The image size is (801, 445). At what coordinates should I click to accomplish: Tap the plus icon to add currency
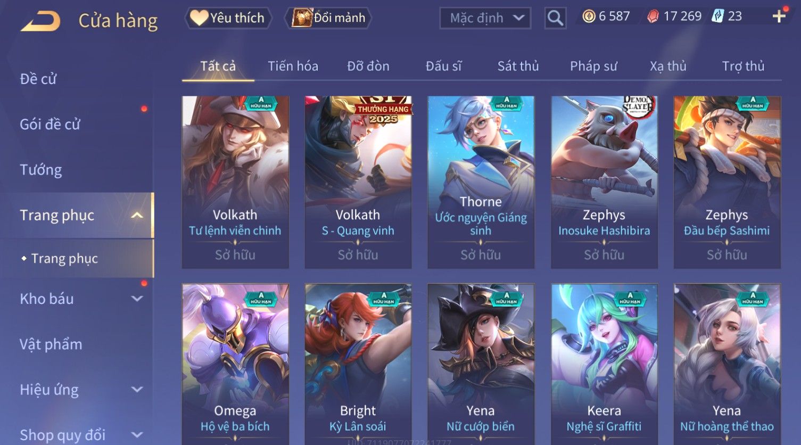coord(779,17)
